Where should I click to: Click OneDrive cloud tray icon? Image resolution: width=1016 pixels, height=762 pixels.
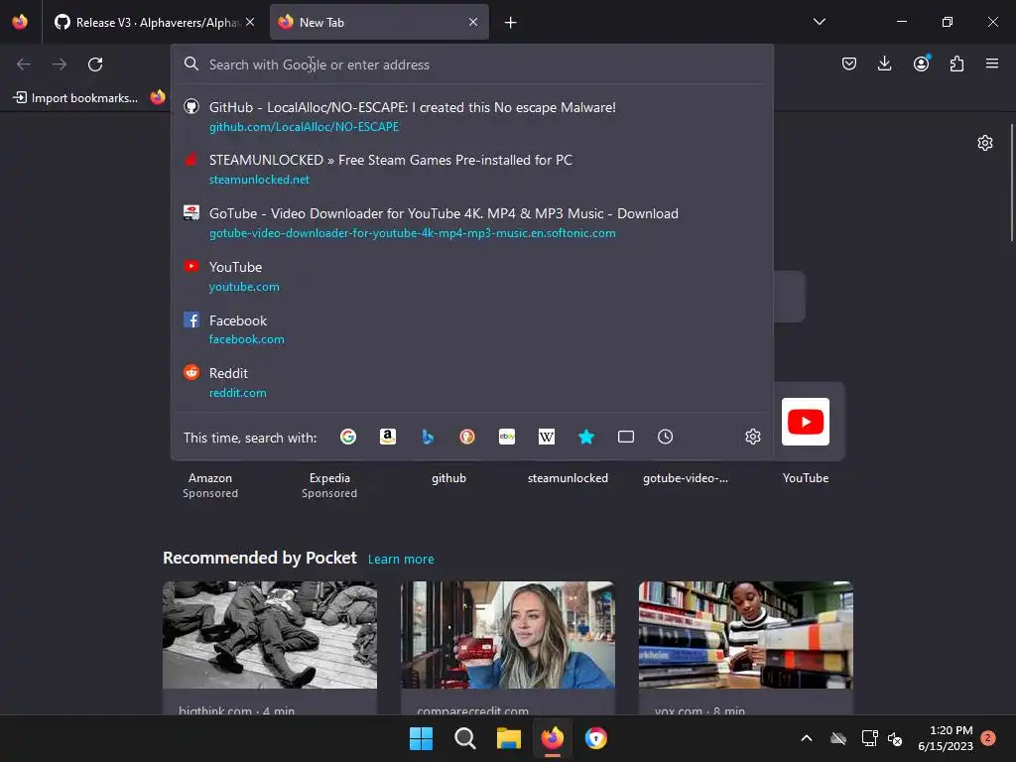tap(838, 738)
